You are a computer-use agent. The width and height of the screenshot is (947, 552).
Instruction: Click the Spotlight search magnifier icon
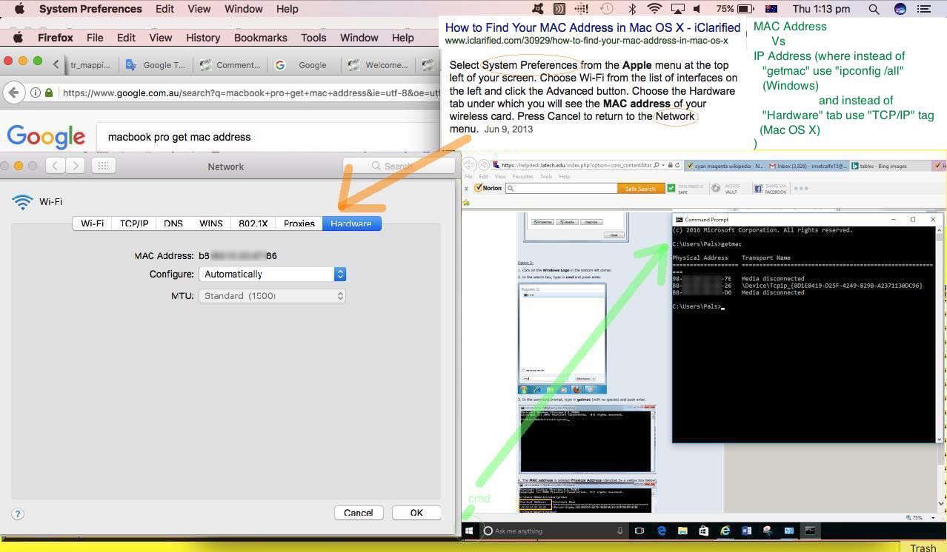[874, 9]
